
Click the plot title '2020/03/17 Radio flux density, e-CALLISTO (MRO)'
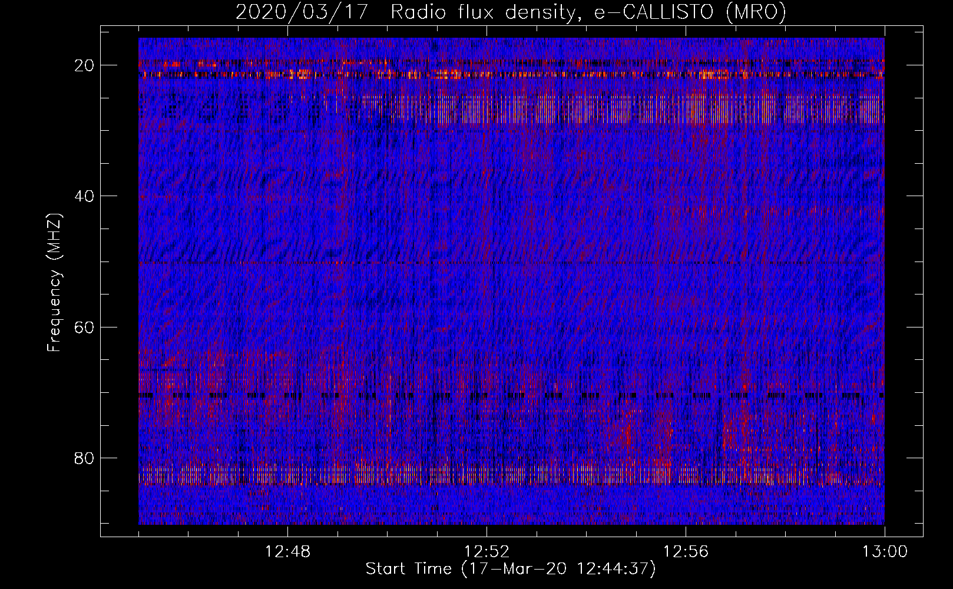pos(511,12)
